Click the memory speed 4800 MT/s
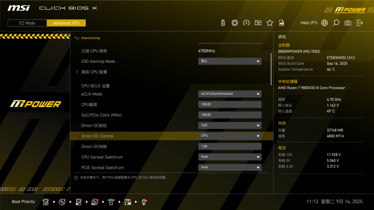 click(335, 136)
